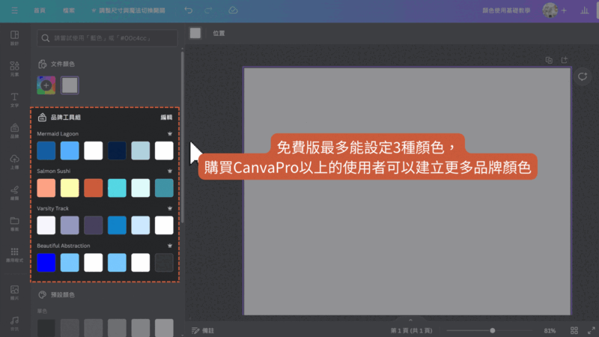Screen dimensions: 599x337
Task: Pick the orange-red swatch in Salmon Sushi
Action: pos(94,187)
